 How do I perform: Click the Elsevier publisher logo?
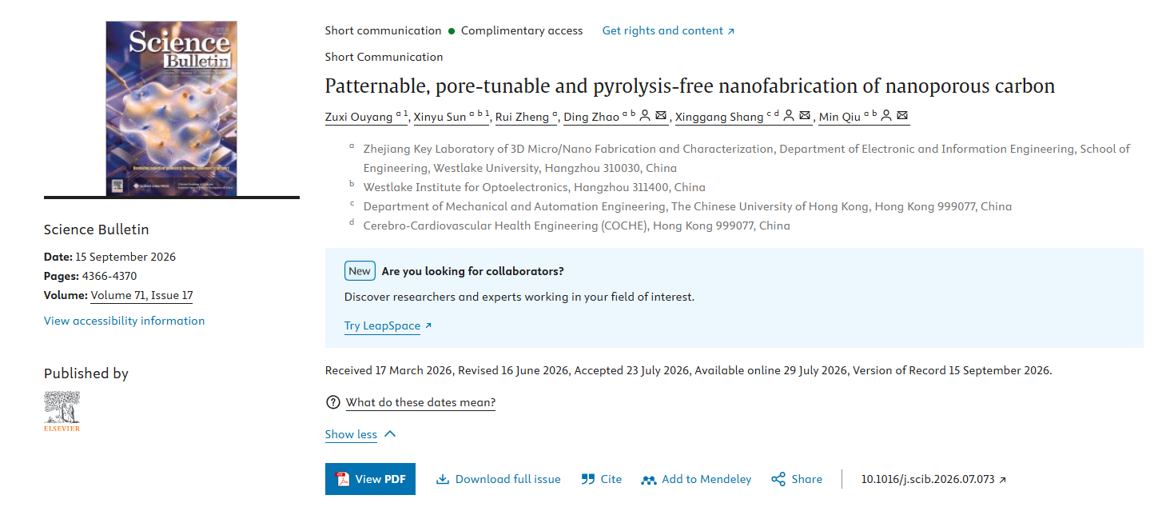pyautogui.click(x=62, y=411)
